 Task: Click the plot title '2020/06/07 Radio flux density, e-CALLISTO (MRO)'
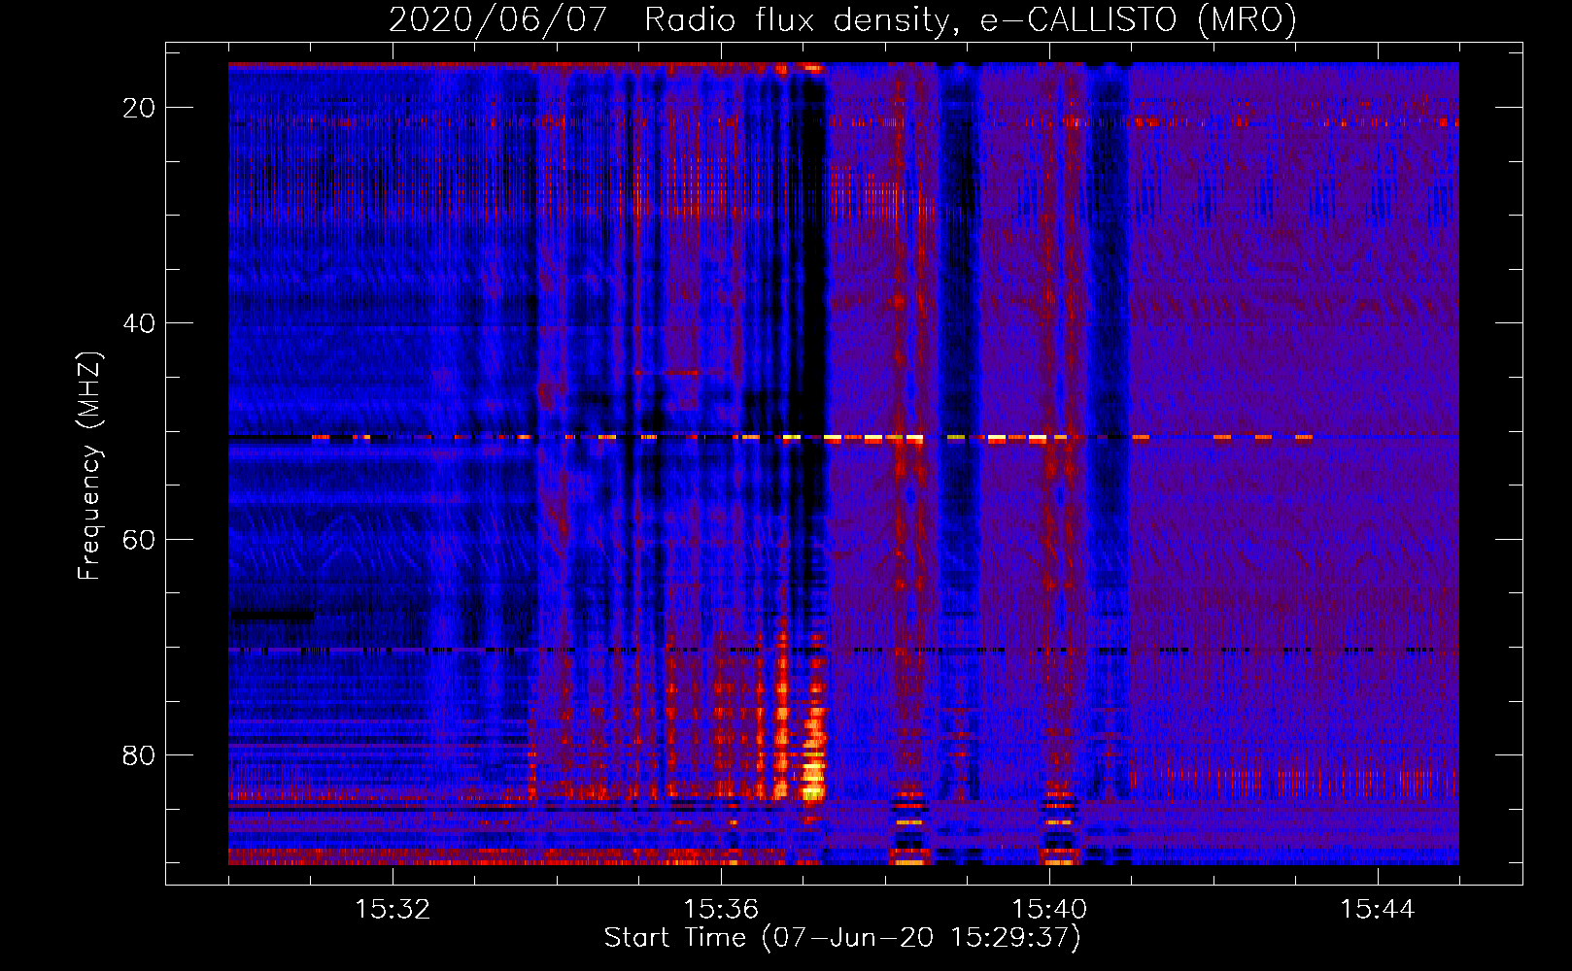[842, 19]
